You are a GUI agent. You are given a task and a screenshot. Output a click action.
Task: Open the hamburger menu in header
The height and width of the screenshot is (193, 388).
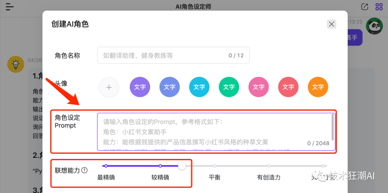click(9, 7)
